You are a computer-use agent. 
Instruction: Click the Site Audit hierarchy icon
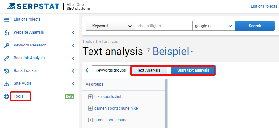[x=7, y=84]
